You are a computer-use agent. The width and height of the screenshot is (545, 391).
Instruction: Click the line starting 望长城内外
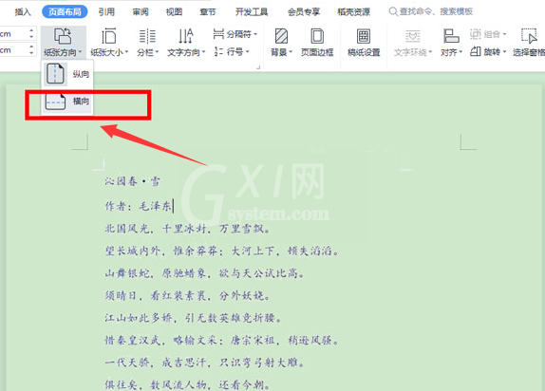[222, 251]
